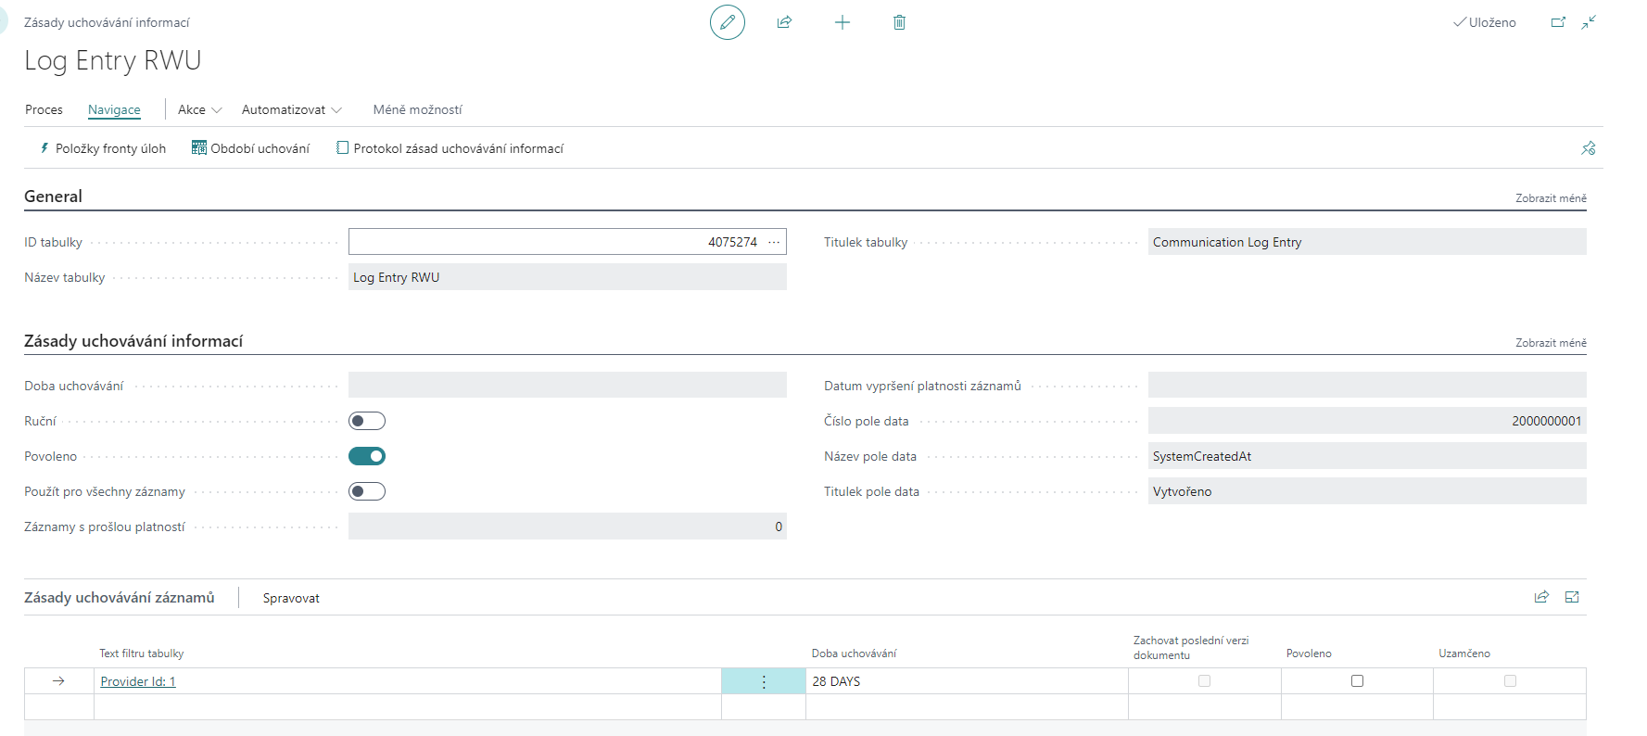Expand the Akce dropdown menu

coord(199,109)
